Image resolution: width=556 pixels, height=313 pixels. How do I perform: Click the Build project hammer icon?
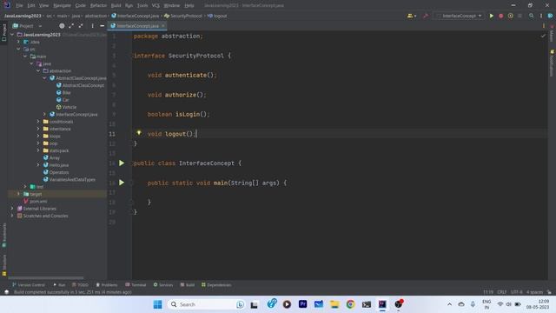(x=426, y=16)
